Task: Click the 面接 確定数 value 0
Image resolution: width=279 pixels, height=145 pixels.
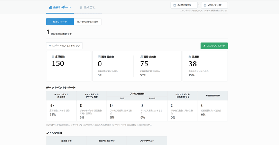Action: pyautogui.click(x=100, y=64)
